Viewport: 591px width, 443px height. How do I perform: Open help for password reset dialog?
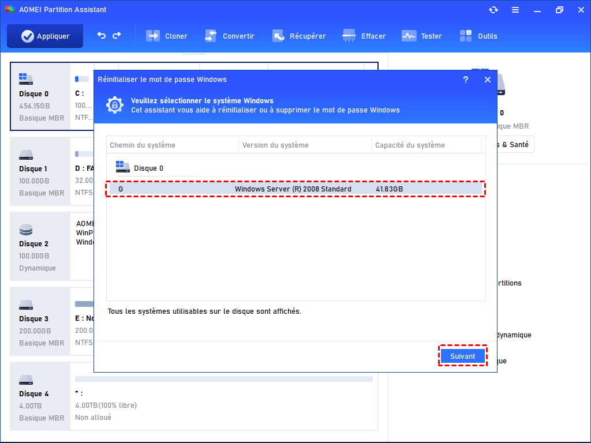point(466,80)
